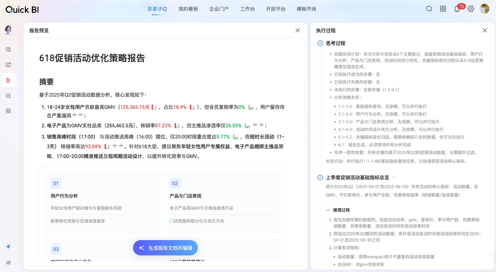Click the assistant avatar in the left sidebar

(x=8, y=30)
